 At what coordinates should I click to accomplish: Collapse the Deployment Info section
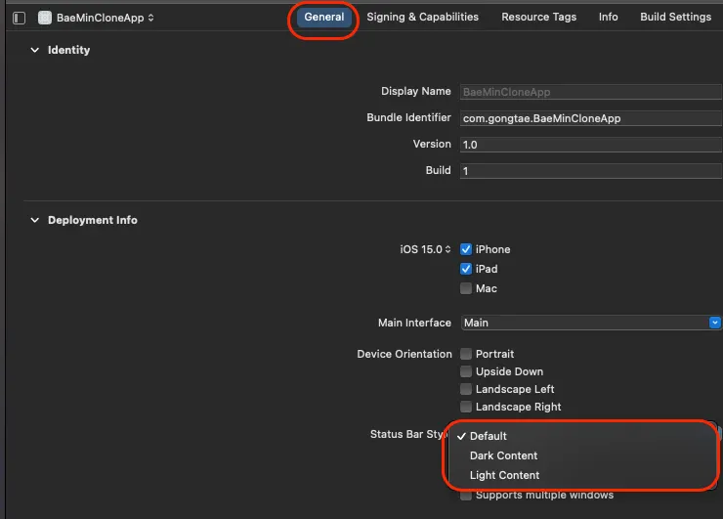tap(35, 220)
